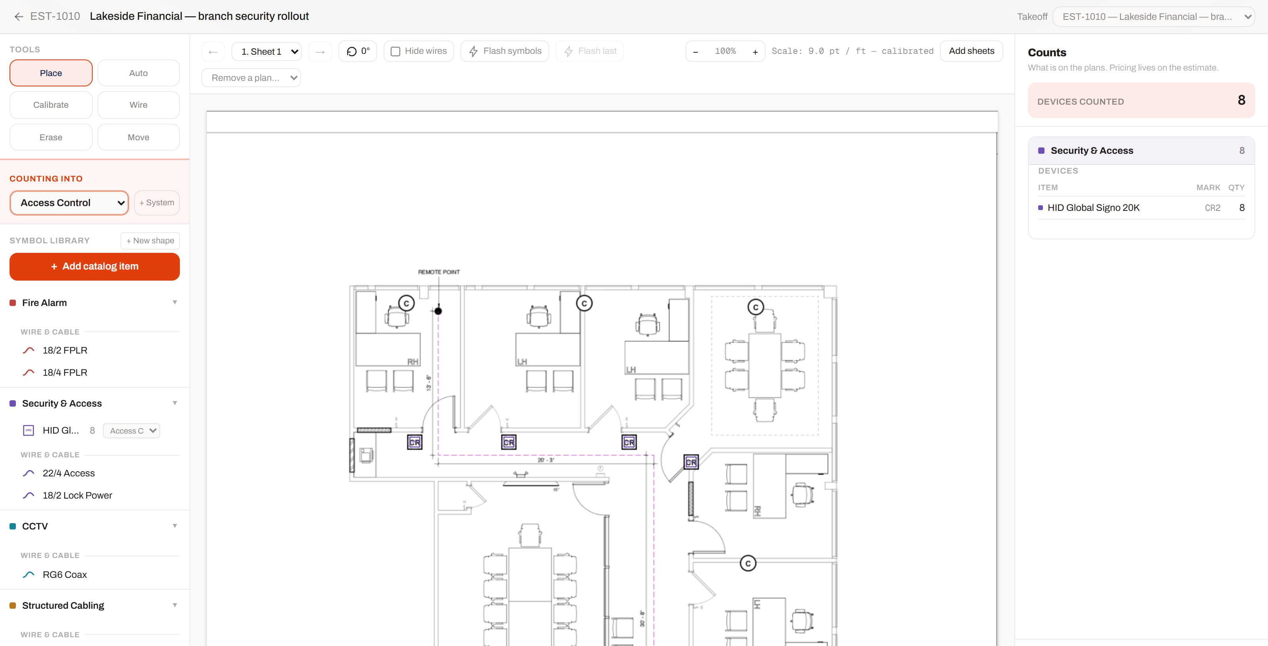Open the Sheet 1 selector dropdown

point(266,52)
